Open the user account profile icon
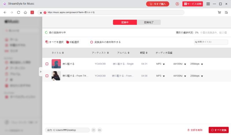The image size is (231, 135). [177, 4]
